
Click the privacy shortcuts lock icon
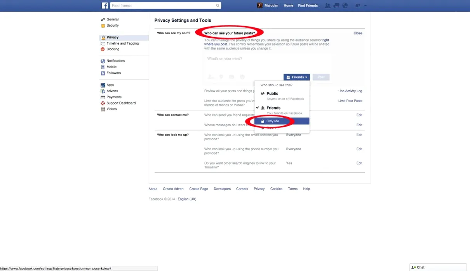tap(358, 5)
